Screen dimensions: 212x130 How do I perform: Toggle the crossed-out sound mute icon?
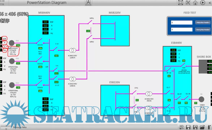tap(188, 3)
